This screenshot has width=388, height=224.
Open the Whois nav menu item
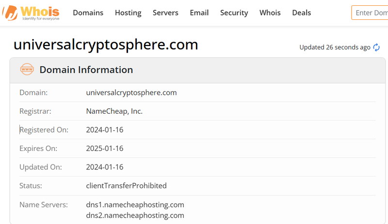[x=270, y=13]
